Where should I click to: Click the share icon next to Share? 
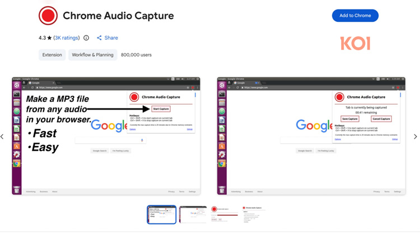coord(99,38)
